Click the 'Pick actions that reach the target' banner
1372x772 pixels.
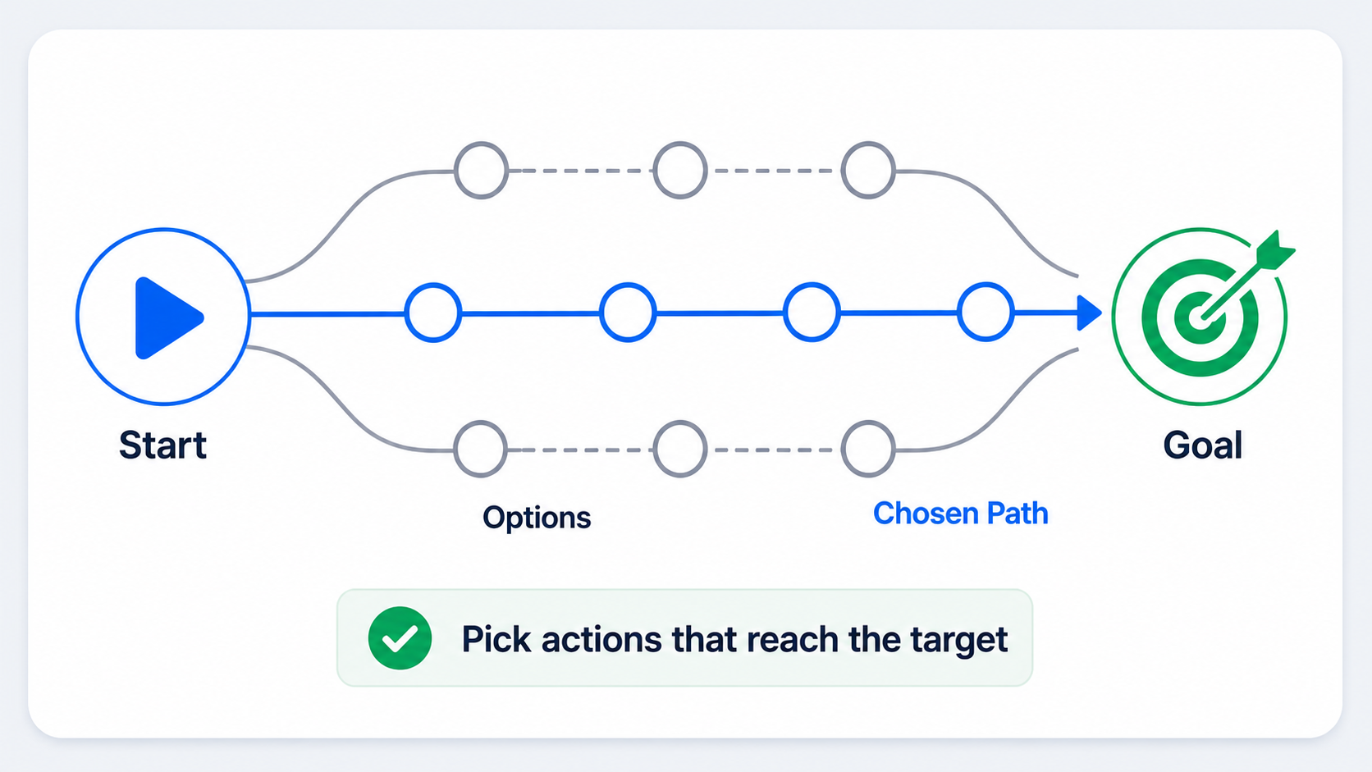point(685,638)
